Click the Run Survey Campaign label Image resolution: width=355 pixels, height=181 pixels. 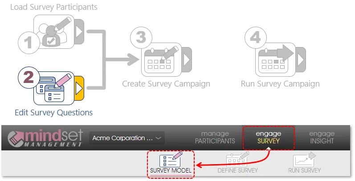[280, 84]
